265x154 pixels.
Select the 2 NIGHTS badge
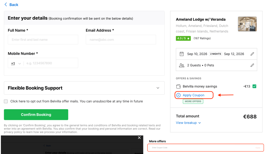point(216,54)
